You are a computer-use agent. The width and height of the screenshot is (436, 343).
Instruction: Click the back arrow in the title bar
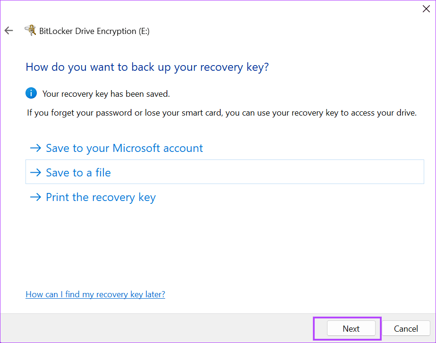tap(9, 31)
